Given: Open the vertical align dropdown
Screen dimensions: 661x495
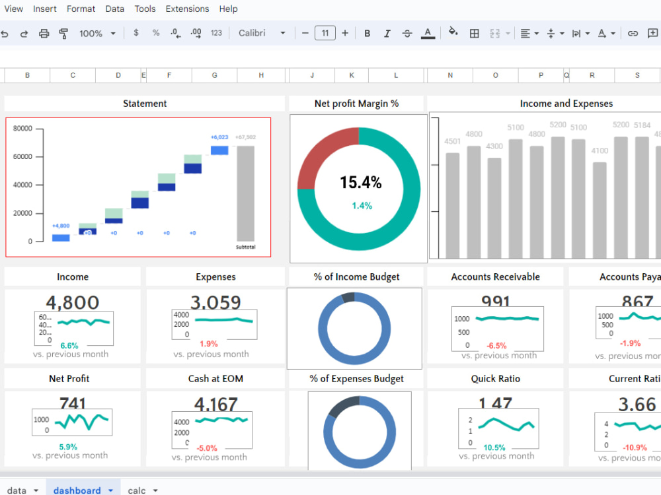Looking at the screenshot, I should [555, 33].
